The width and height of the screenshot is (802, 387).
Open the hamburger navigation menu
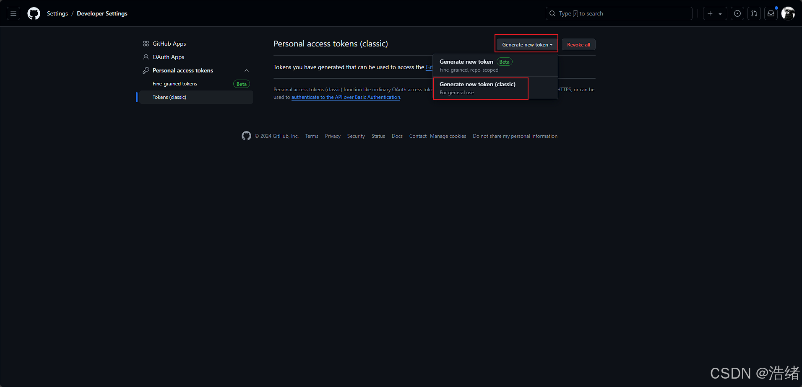coord(13,13)
